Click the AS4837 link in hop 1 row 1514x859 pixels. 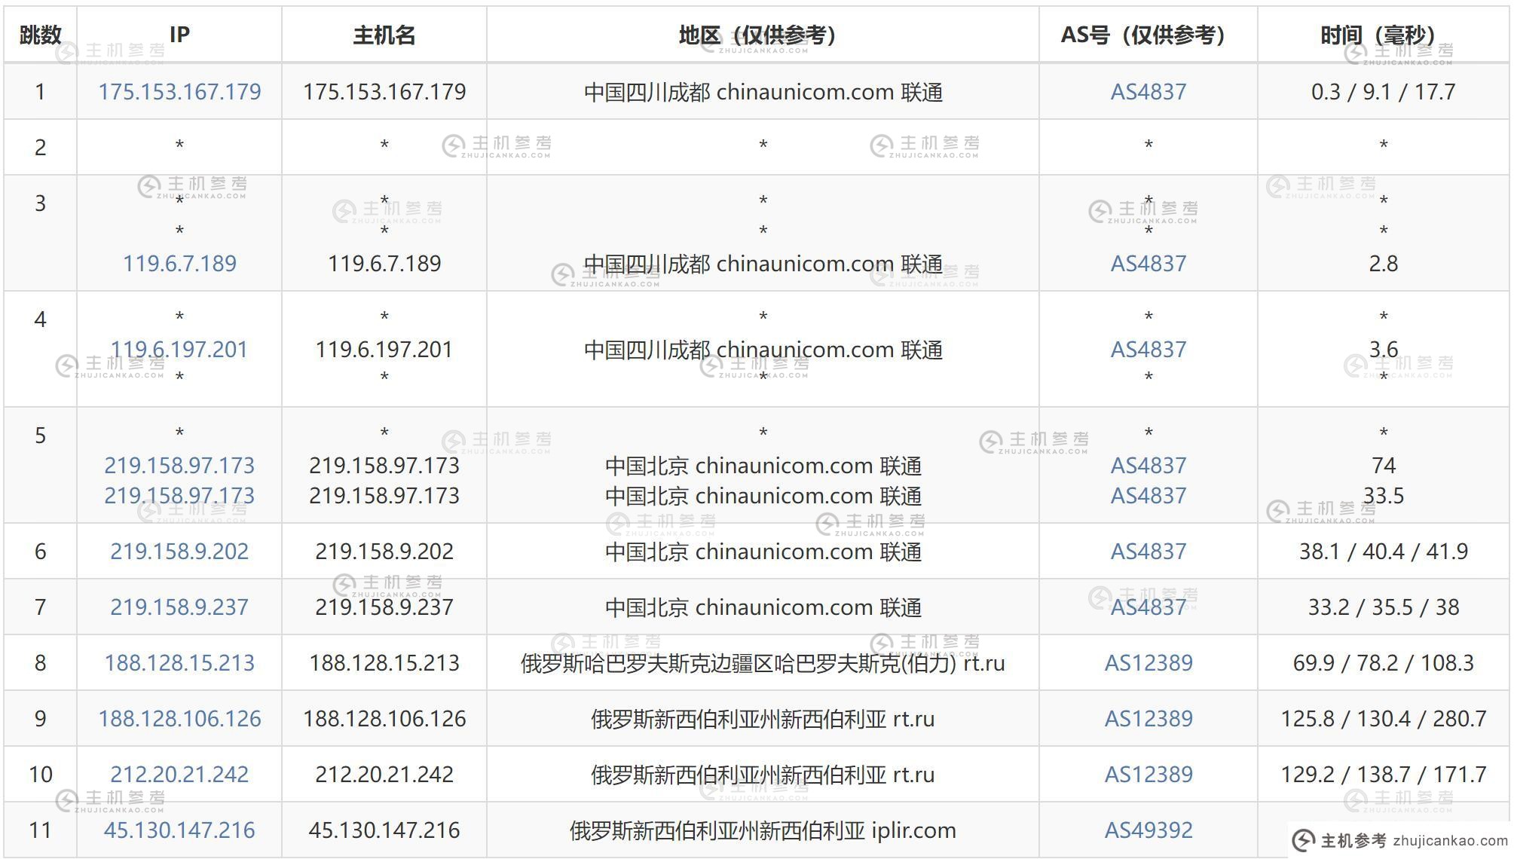1148,92
